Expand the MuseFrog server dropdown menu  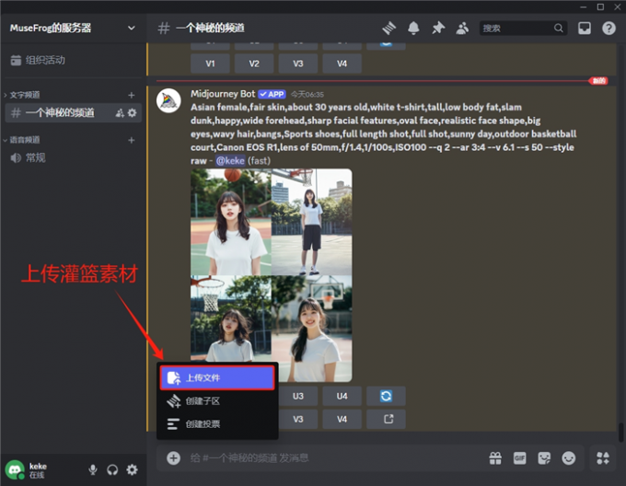(x=131, y=28)
